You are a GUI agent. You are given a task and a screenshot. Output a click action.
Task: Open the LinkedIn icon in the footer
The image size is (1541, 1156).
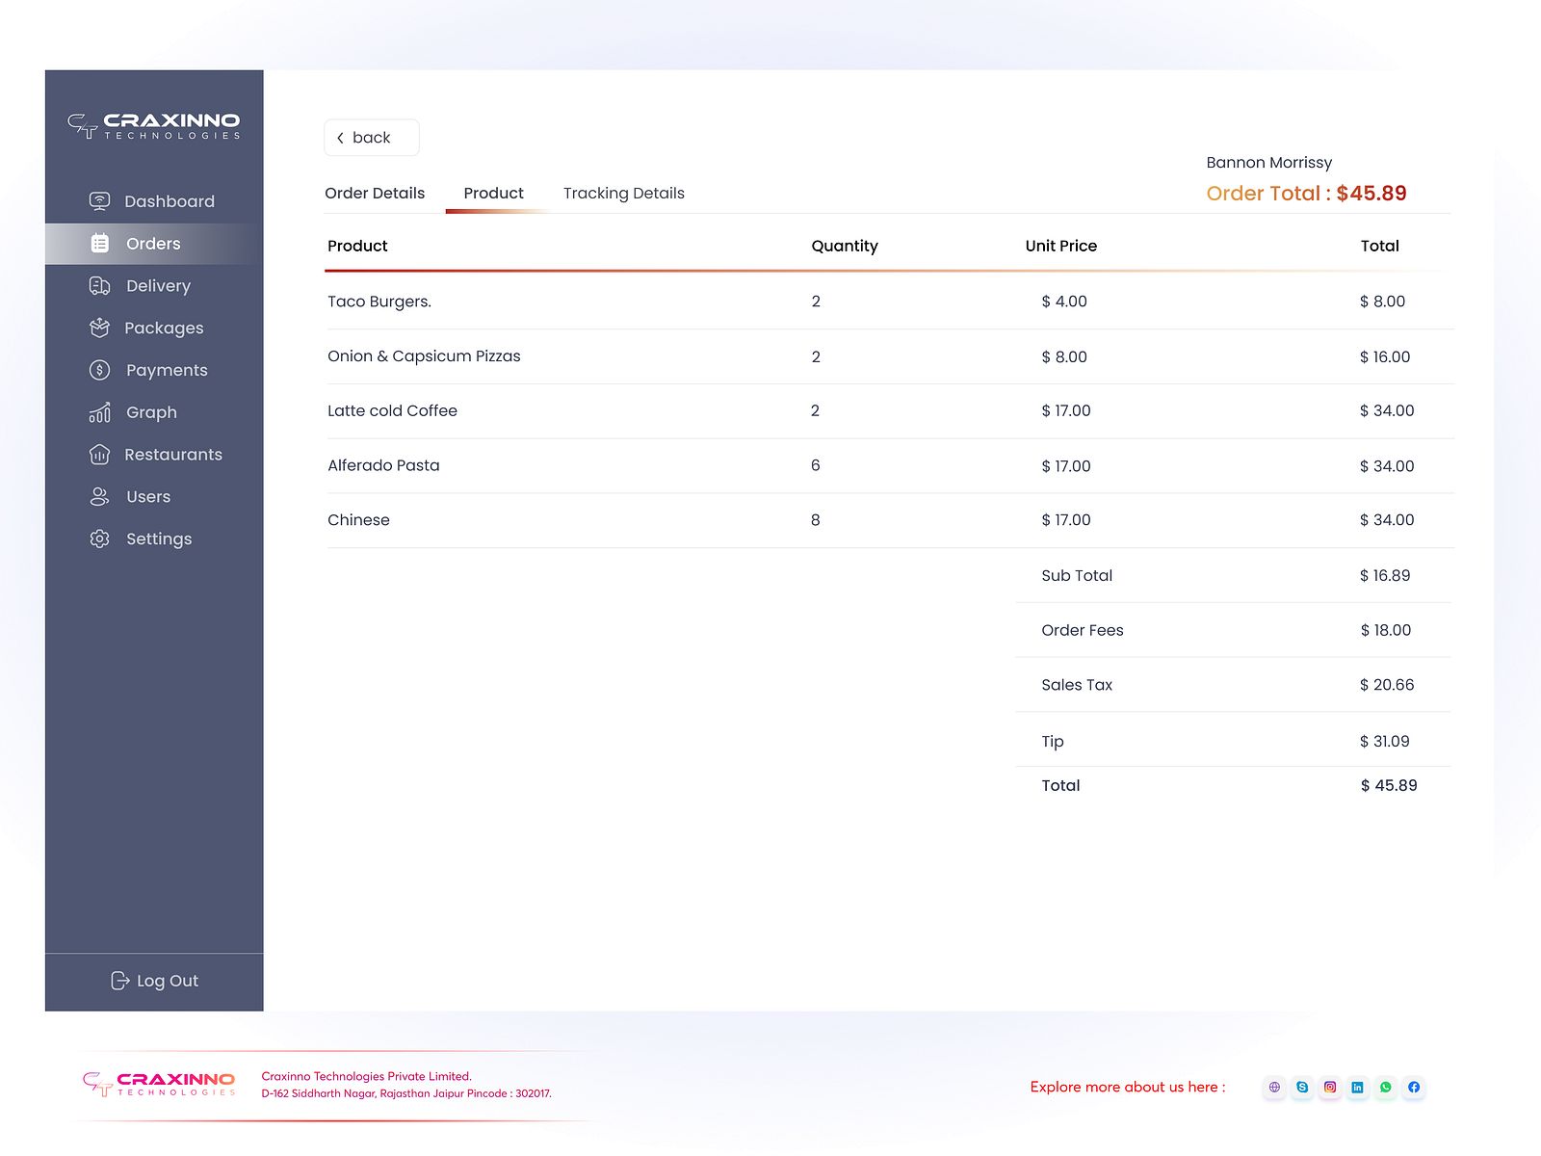[1357, 1087]
